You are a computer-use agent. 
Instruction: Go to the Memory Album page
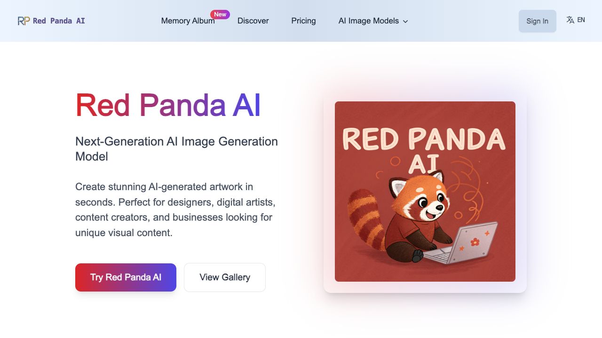pos(188,21)
